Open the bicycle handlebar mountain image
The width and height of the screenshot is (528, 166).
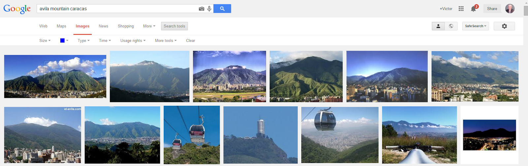click(419, 135)
